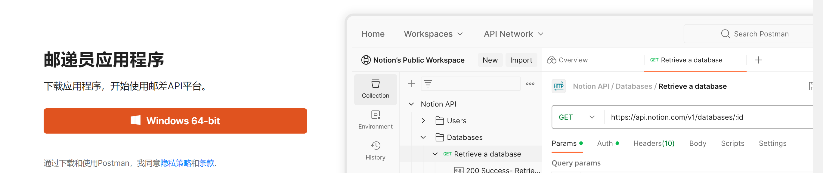Viewport: 823px width, 173px height.
Task: Click the search magnifier icon
Action: pyautogui.click(x=725, y=34)
